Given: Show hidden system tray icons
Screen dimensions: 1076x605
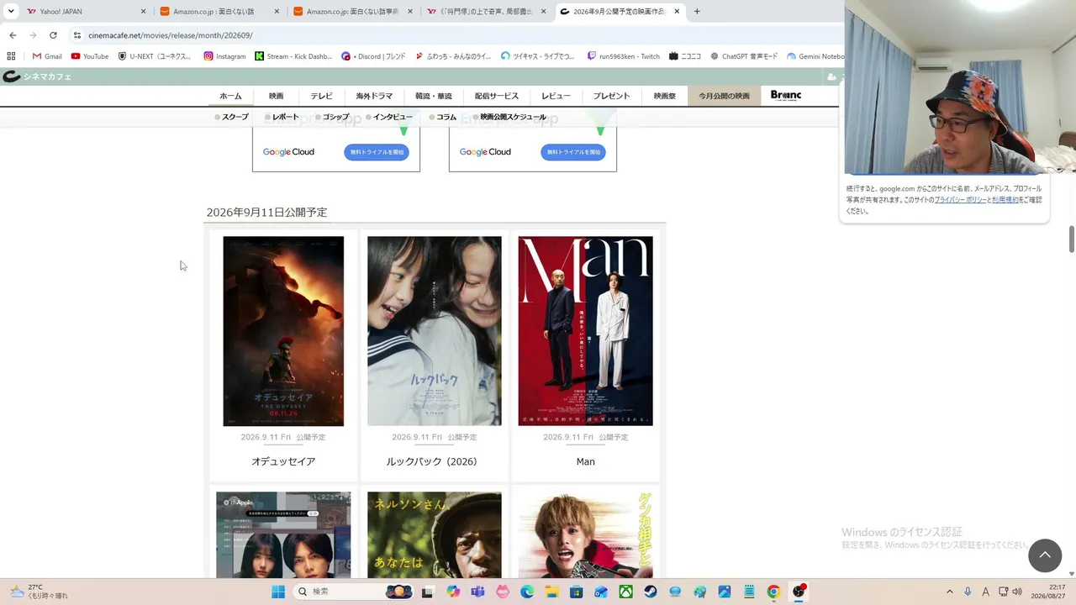Looking at the screenshot, I should 950,592.
